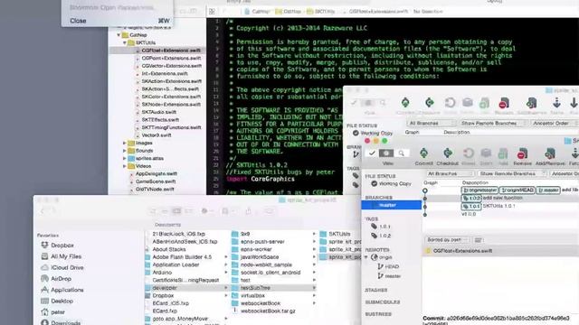Viewport: 579px width, 325px height.
Task: Select the testSubTree folder in Finder
Action: (x=273, y=288)
